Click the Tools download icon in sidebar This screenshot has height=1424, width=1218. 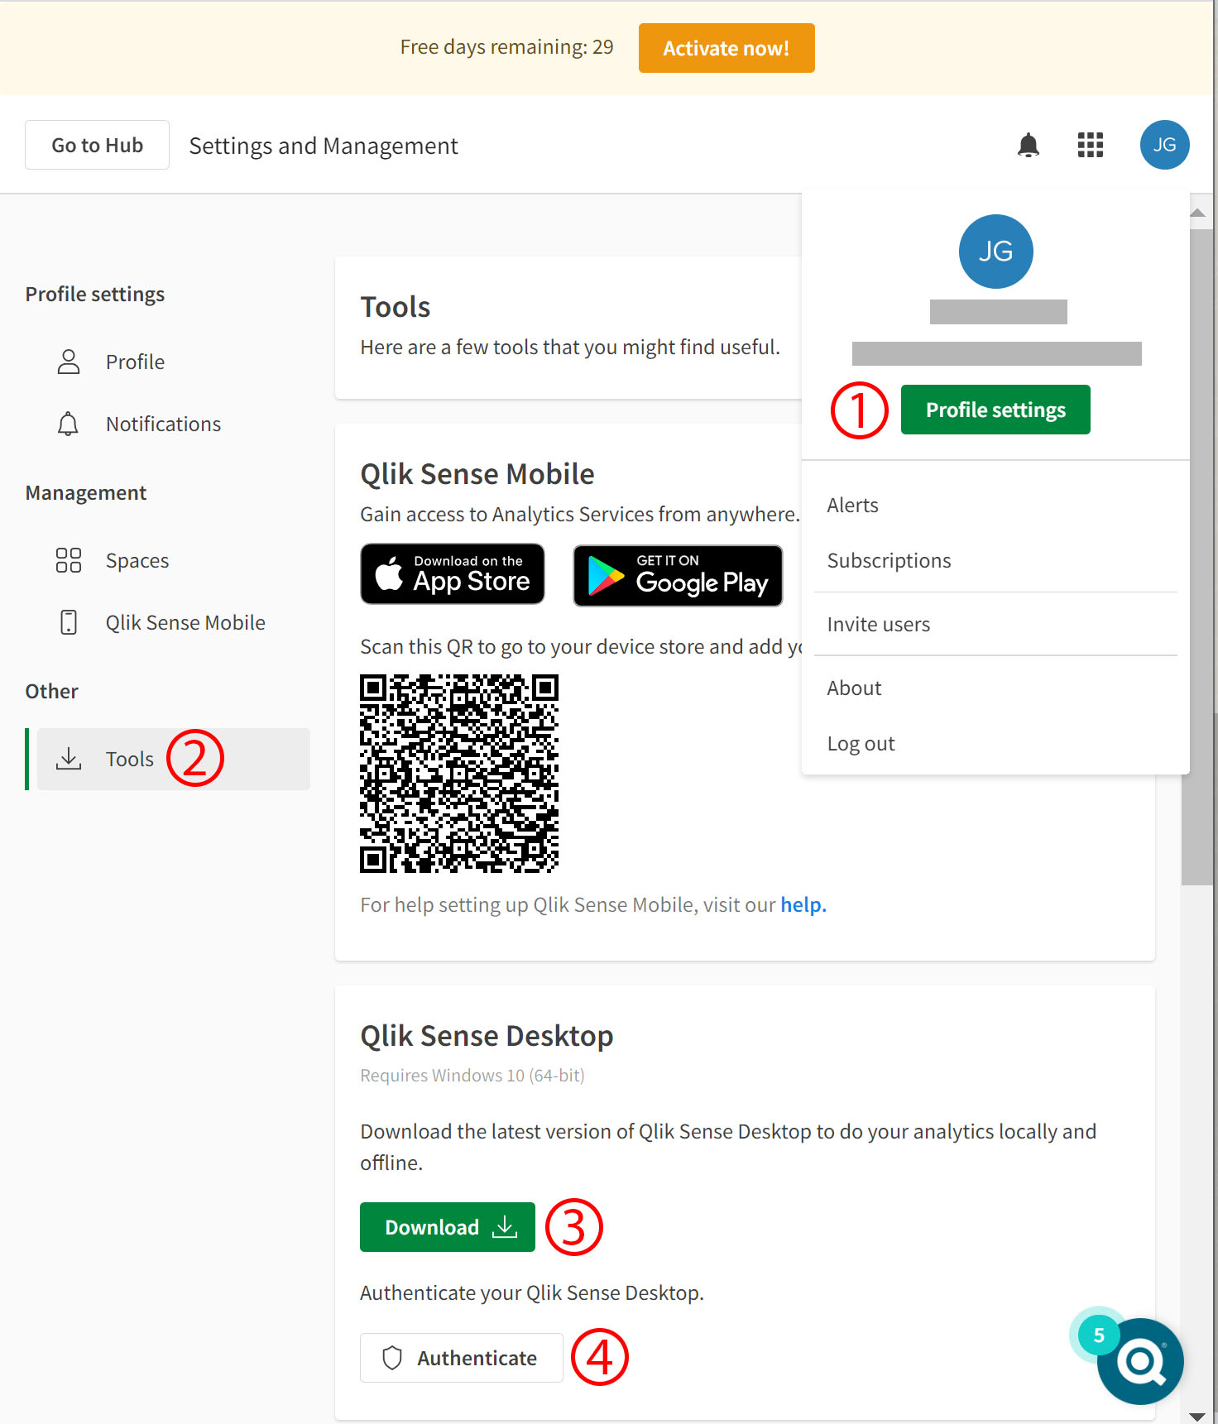coord(69,759)
